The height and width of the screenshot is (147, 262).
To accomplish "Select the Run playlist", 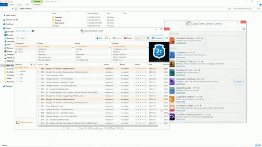I will (x=21, y=78).
